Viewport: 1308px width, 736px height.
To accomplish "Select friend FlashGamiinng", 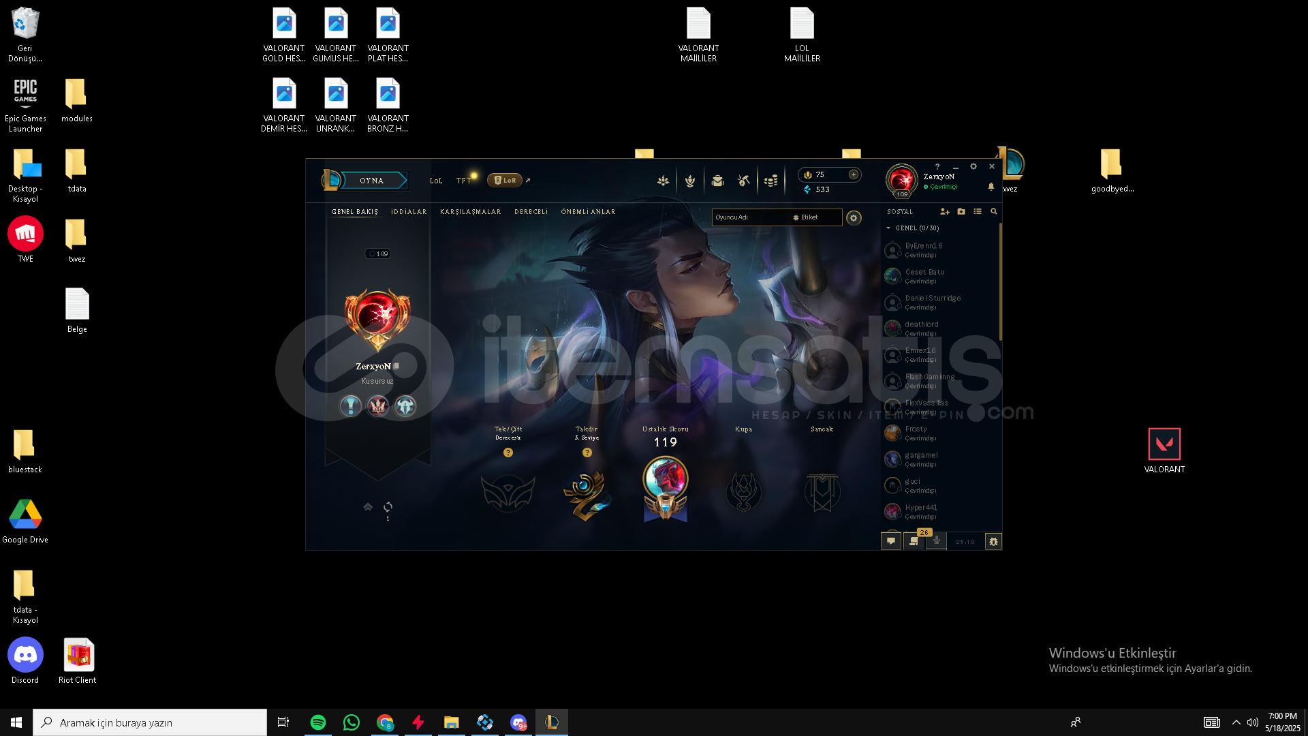I will (x=940, y=381).
